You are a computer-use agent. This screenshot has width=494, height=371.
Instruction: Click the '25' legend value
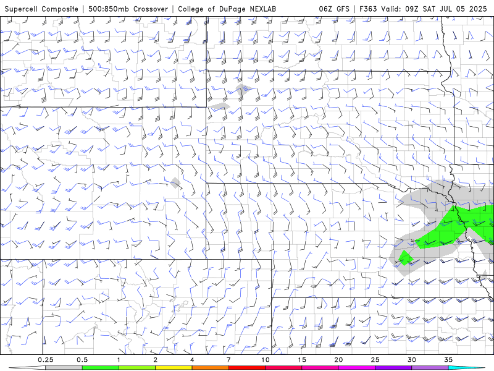(375, 360)
